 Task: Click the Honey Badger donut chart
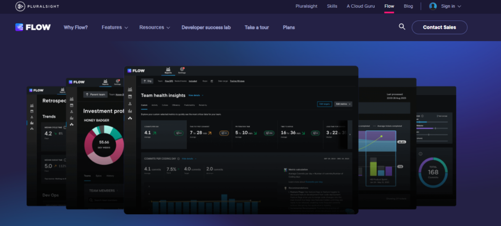point(104,145)
